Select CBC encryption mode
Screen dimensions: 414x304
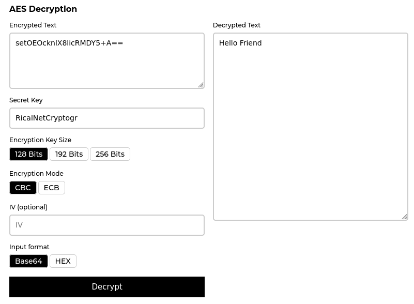click(23, 188)
